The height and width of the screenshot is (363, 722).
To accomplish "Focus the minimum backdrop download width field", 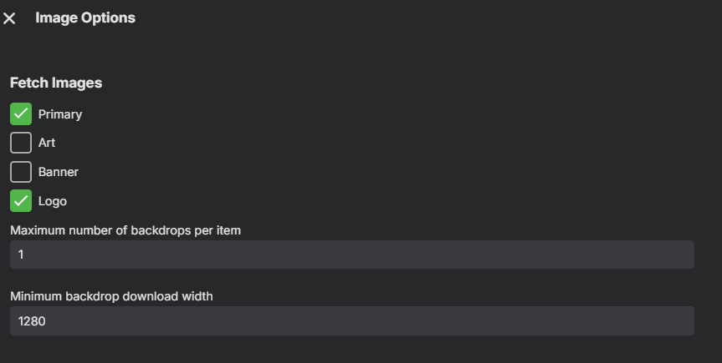I will (x=351, y=320).
